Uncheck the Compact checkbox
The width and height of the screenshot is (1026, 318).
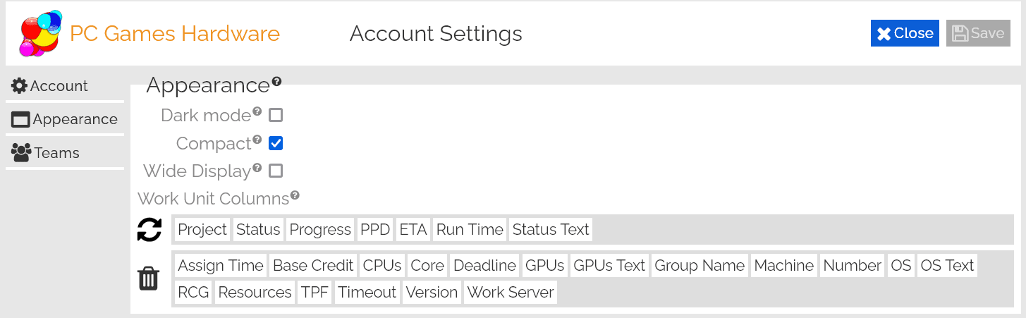(276, 143)
